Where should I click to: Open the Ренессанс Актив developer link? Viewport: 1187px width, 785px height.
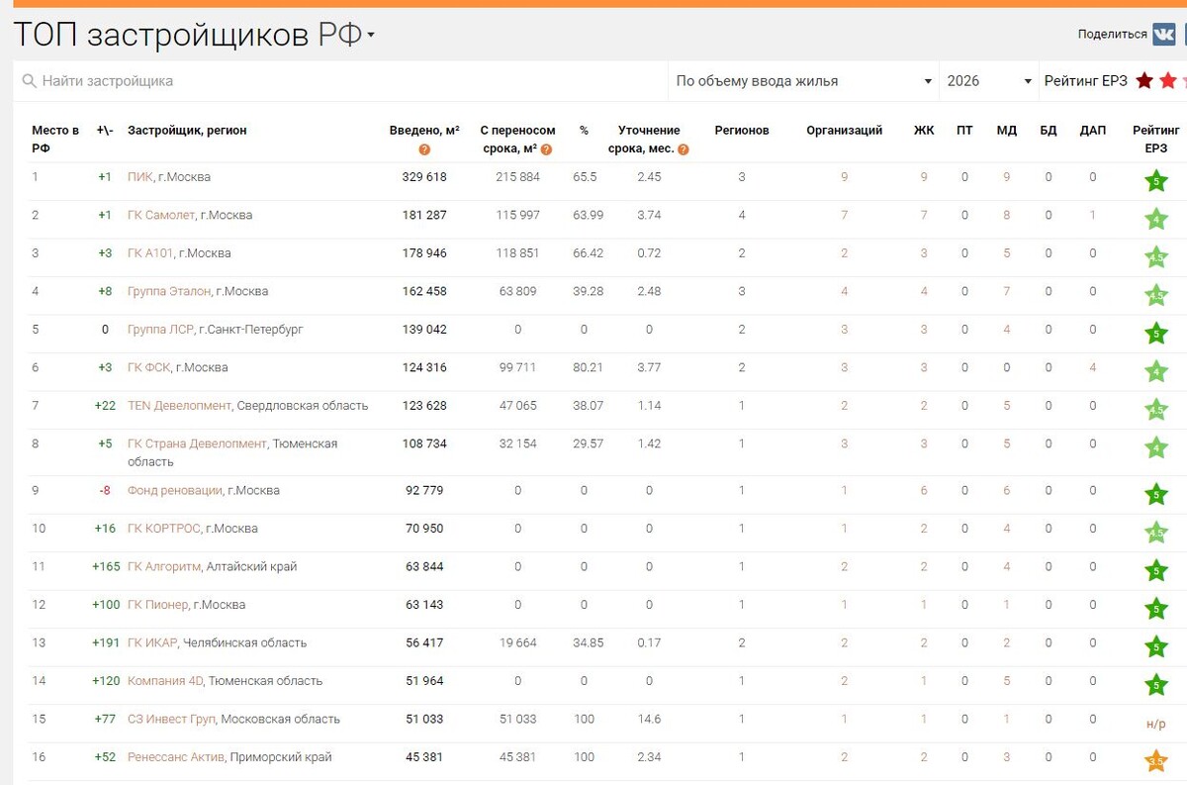pos(176,756)
